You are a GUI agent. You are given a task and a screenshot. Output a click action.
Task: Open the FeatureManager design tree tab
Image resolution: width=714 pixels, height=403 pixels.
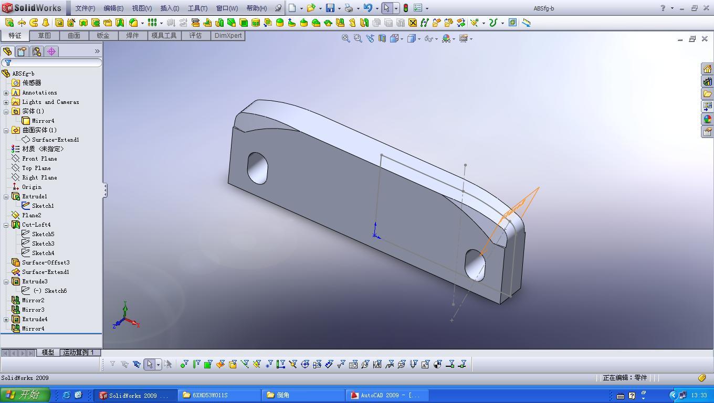(7, 51)
